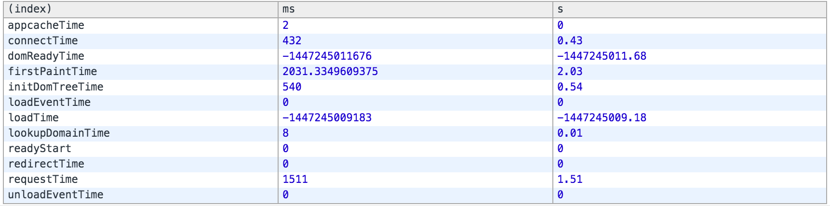Click the seconds value 0.54
This screenshot has height=206, width=830.
570,87
